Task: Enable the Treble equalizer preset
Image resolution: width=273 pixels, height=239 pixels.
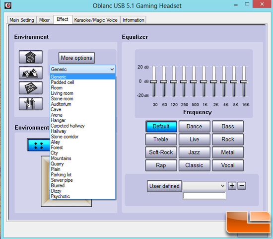Action: click(161, 139)
